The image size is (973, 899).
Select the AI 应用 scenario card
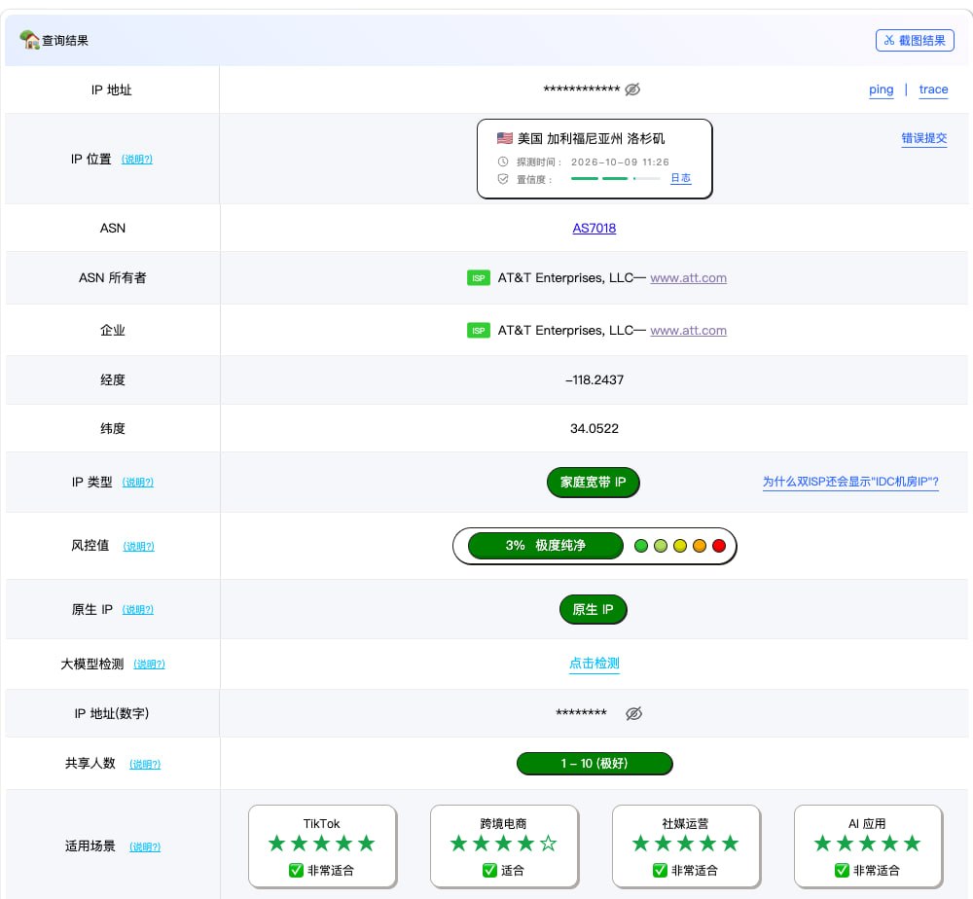(868, 846)
